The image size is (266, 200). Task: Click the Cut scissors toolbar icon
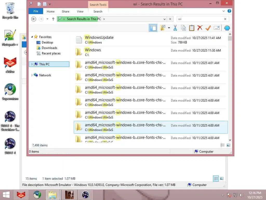[x=175, y=28]
